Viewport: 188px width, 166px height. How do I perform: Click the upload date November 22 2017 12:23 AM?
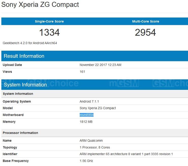click(100, 65)
